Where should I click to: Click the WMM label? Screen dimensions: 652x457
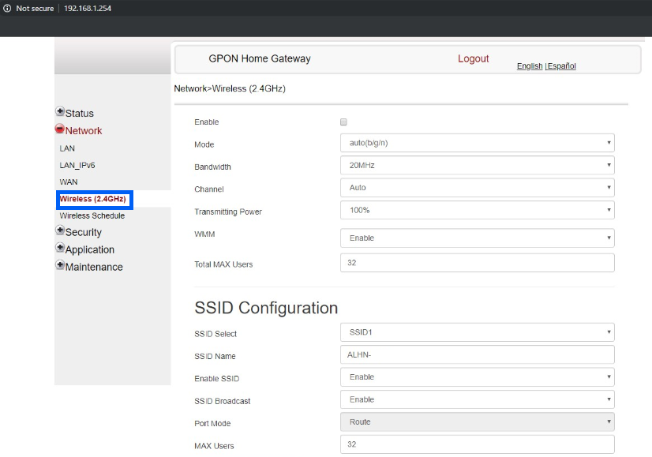coord(204,234)
